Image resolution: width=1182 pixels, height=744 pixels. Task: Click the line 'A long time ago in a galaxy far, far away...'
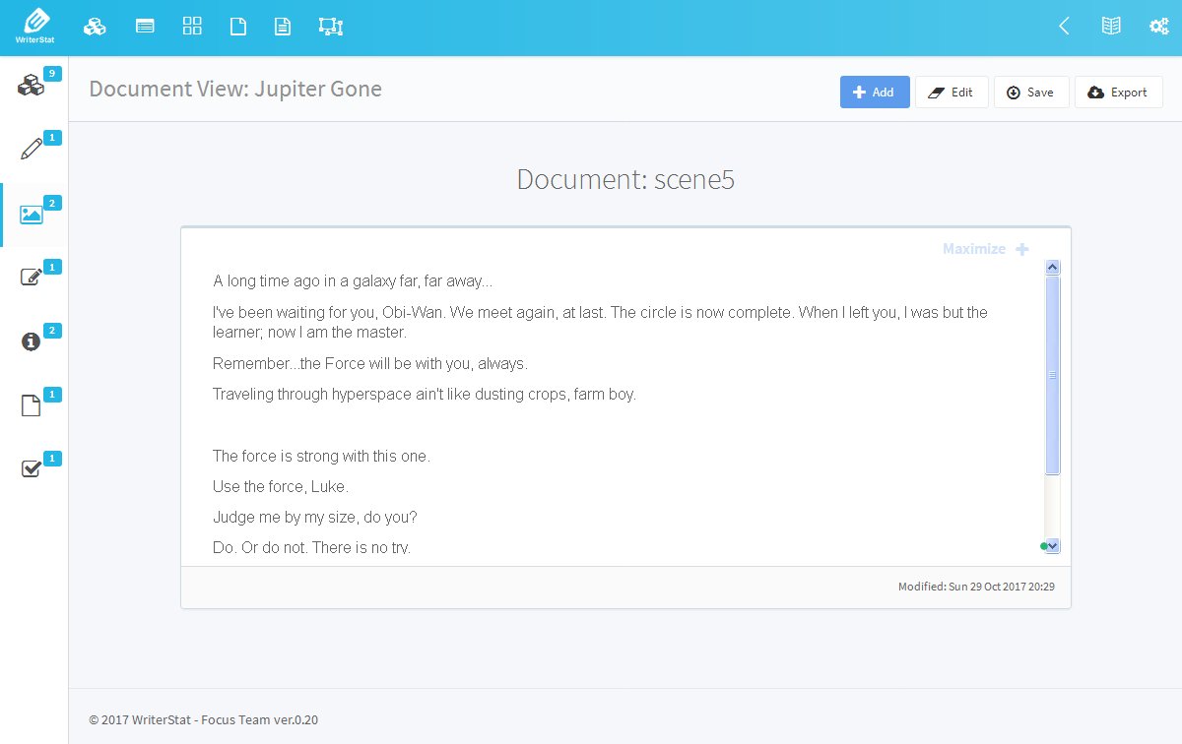(353, 281)
